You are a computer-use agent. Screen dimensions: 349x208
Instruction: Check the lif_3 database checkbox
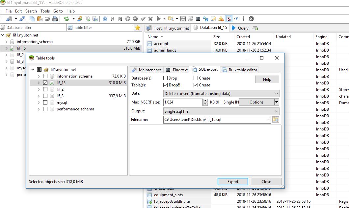[45, 96]
